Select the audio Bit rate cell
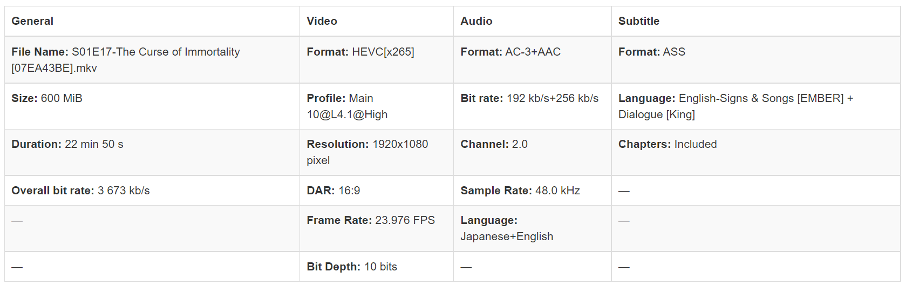 (x=529, y=98)
